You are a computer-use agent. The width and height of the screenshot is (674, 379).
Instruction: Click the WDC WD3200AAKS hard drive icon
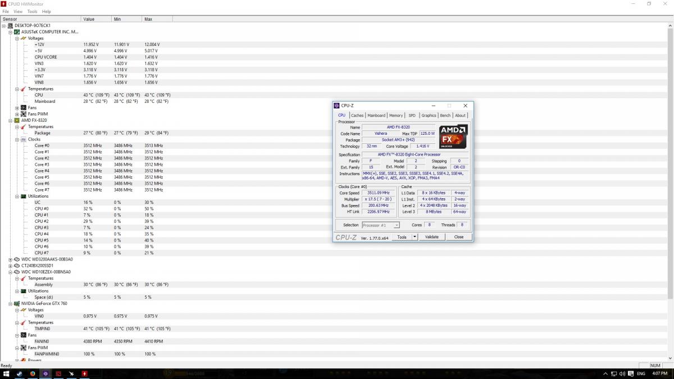tap(17, 259)
